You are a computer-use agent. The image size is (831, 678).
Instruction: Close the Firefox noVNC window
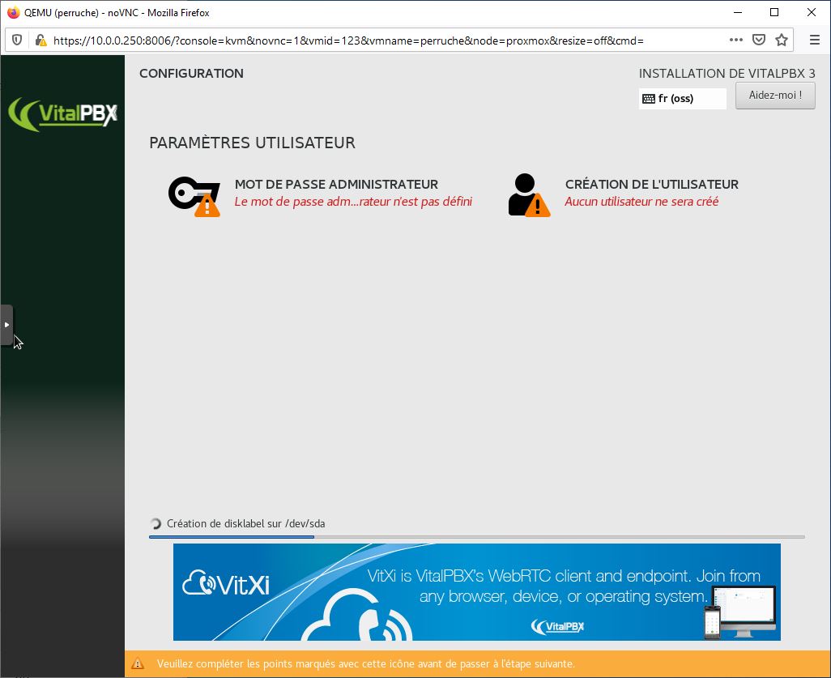(812, 12)
